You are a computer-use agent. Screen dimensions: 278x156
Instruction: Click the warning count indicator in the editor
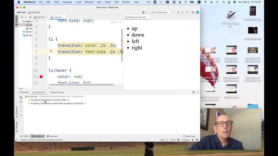pyautogui.click(x=113, y=22)
